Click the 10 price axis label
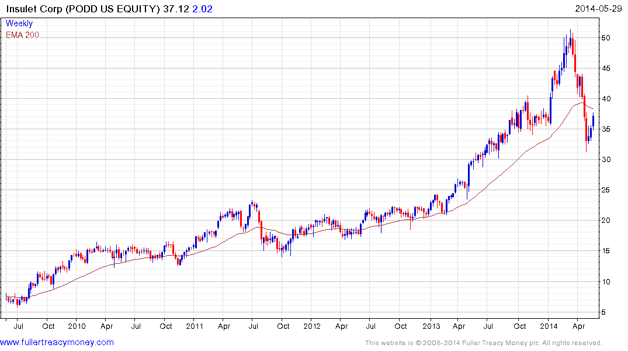The image size is (628, 351). [606, 281]
